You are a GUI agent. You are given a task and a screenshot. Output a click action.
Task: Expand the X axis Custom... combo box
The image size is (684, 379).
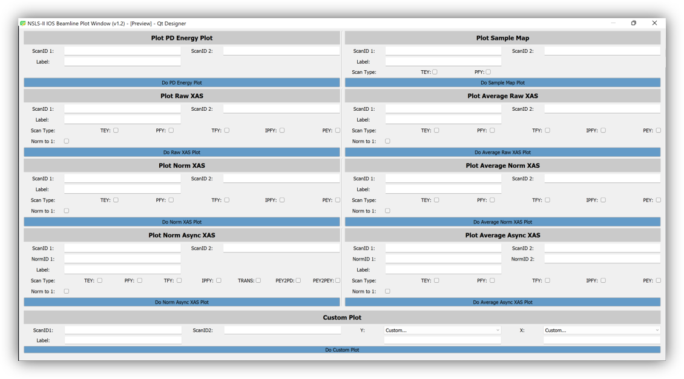click(x=602, y=331)
